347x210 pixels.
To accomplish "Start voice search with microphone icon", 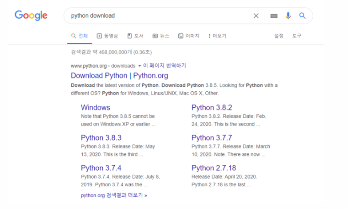I will pos(288,16).
